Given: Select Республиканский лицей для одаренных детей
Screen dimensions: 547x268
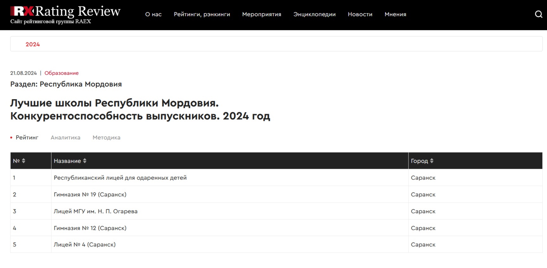Looking at the screenshot, I should [120, 178].
